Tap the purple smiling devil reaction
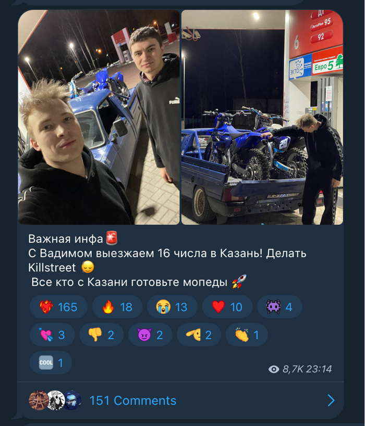Screen dimensions: 365x426 [x=150, y=335]
